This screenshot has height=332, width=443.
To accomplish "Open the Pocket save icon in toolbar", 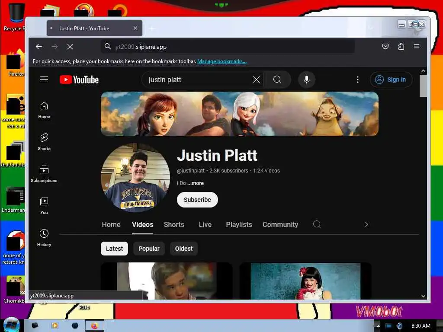I will [385, 46].
